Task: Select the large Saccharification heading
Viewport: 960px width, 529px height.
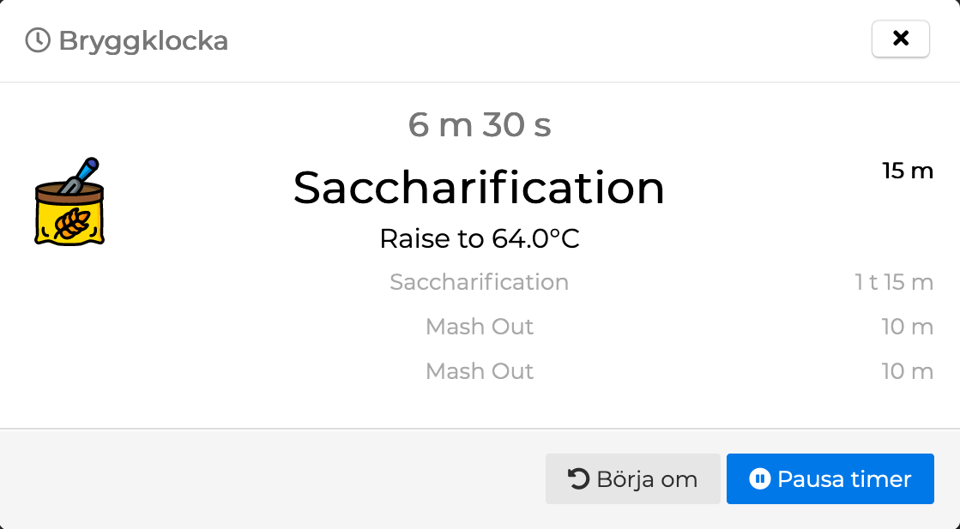Action: 479,188
